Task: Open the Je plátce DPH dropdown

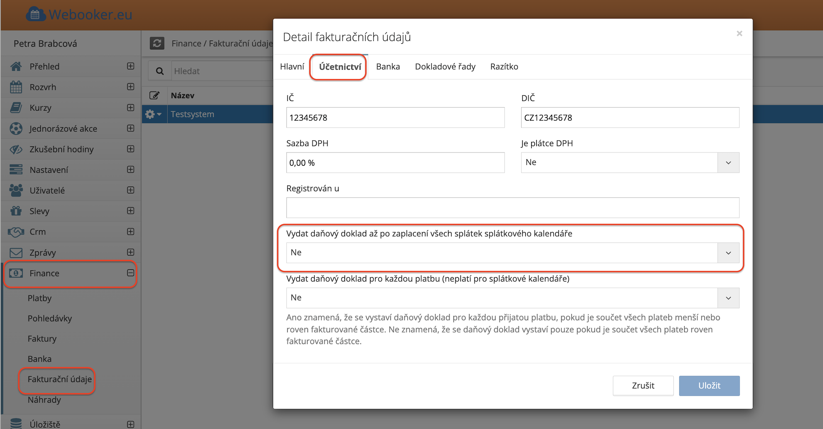Action: click(x=728, y=163)
